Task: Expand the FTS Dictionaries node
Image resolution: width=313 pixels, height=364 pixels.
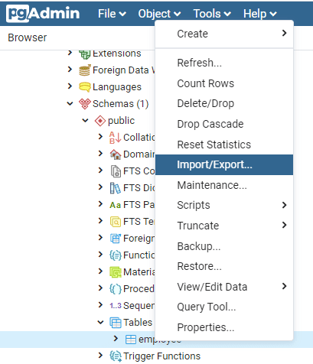Action: pos(100,187)
